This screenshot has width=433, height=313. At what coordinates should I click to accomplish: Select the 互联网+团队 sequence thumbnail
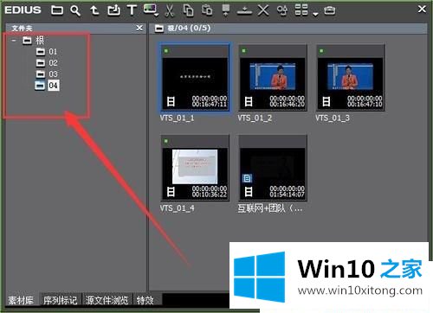[273, 168]
